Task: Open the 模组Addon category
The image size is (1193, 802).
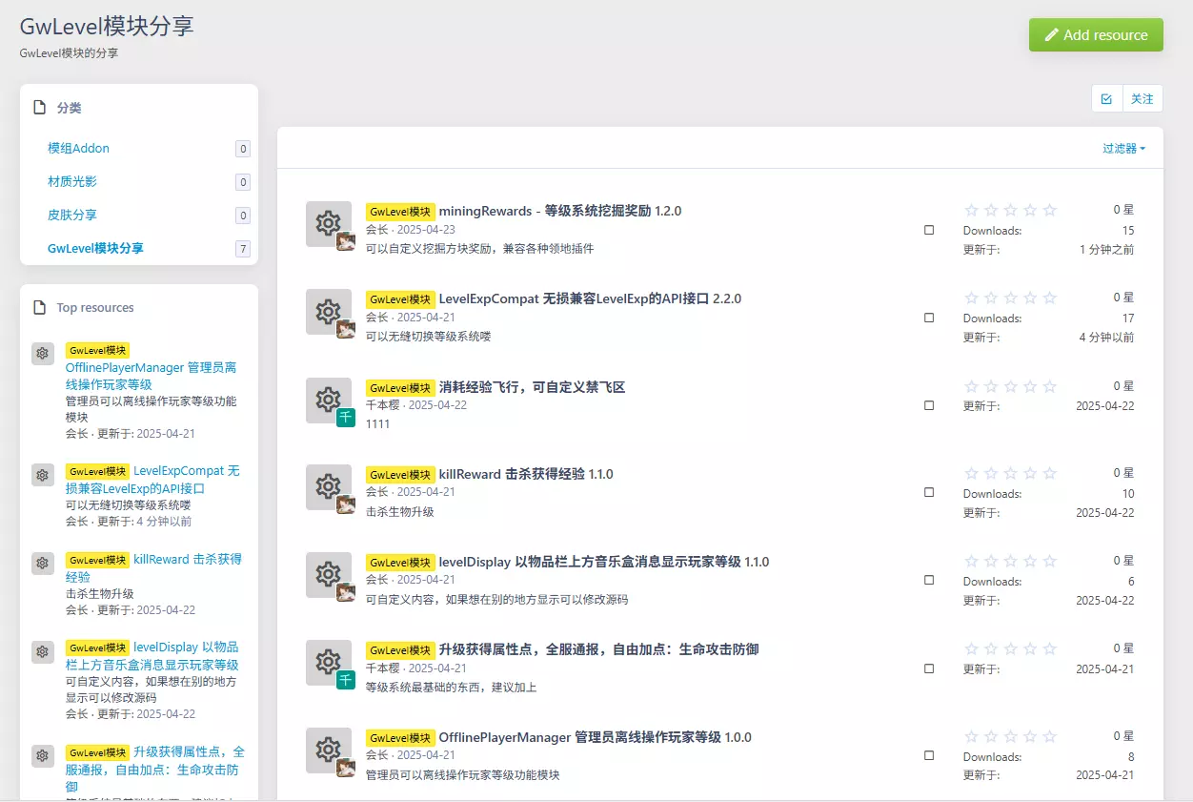Action: (79, 149)
